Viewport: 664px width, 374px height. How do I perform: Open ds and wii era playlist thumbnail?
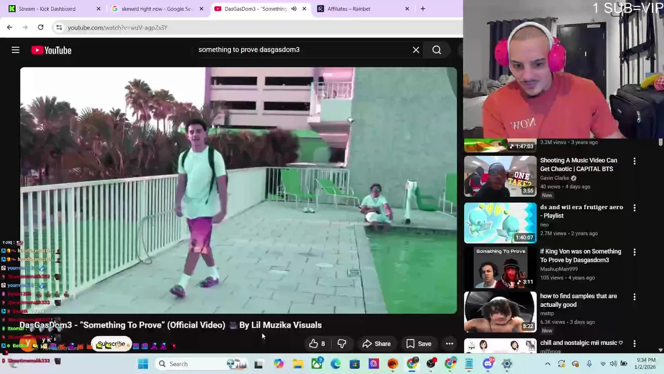[500, 223]
